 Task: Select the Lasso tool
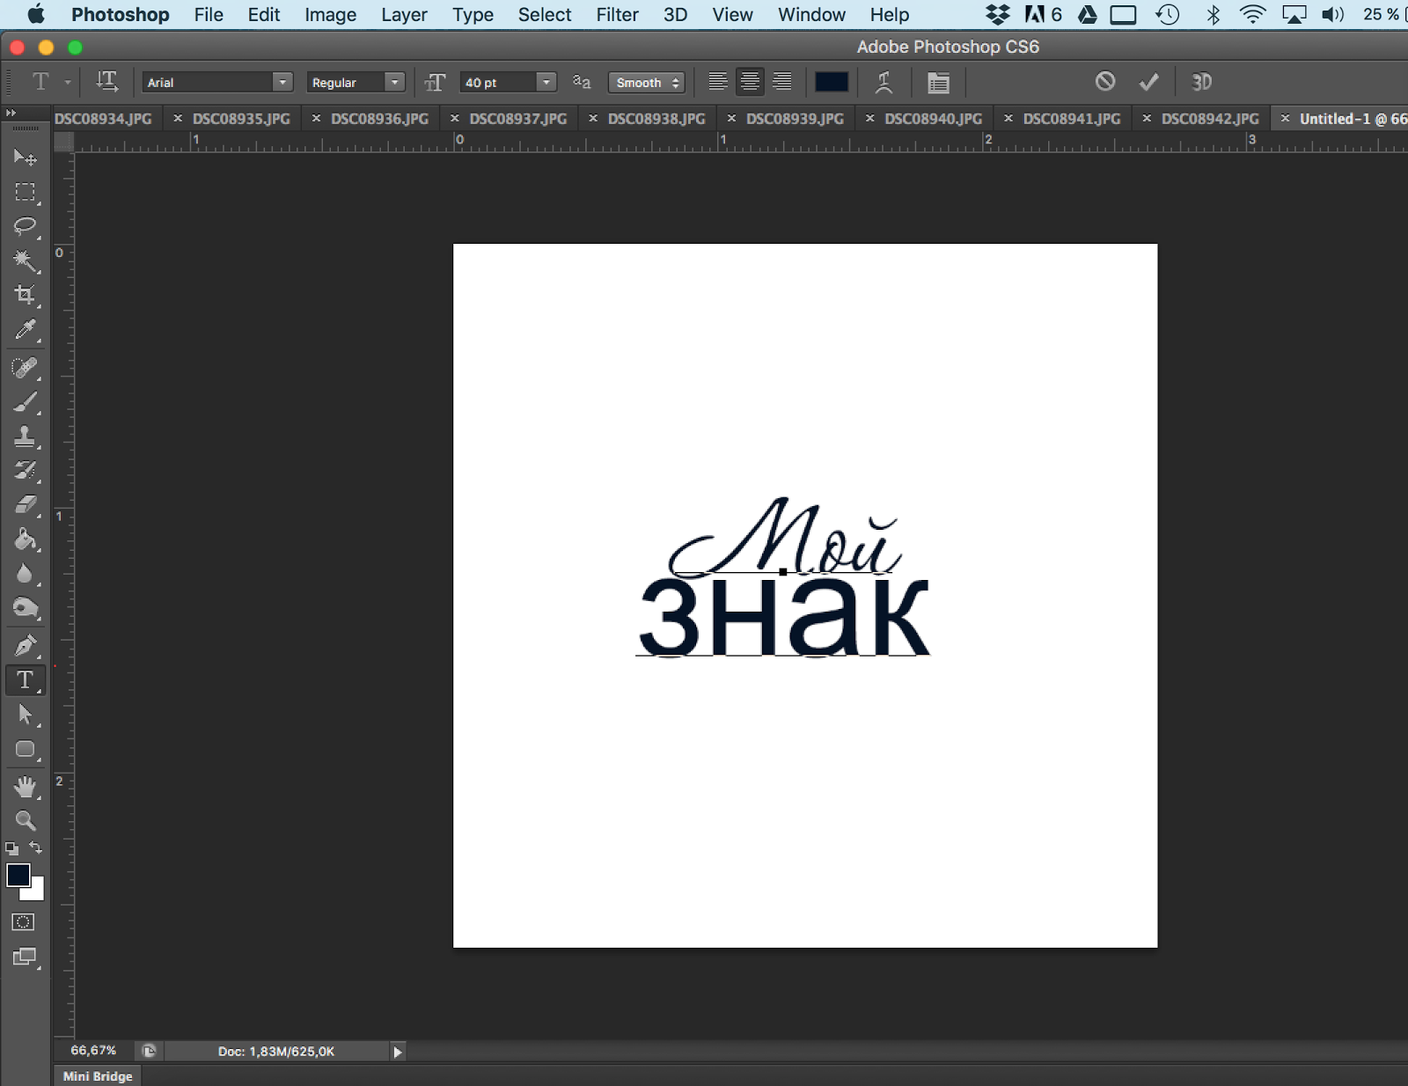pyautogui.click(x=25, y=226)
